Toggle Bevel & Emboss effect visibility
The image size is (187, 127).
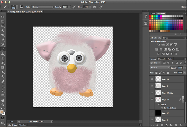[x=162, y=108]
